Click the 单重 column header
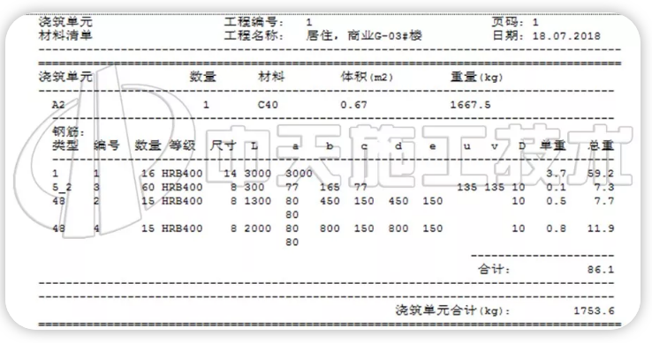652x343 pixels. (553, 145)
